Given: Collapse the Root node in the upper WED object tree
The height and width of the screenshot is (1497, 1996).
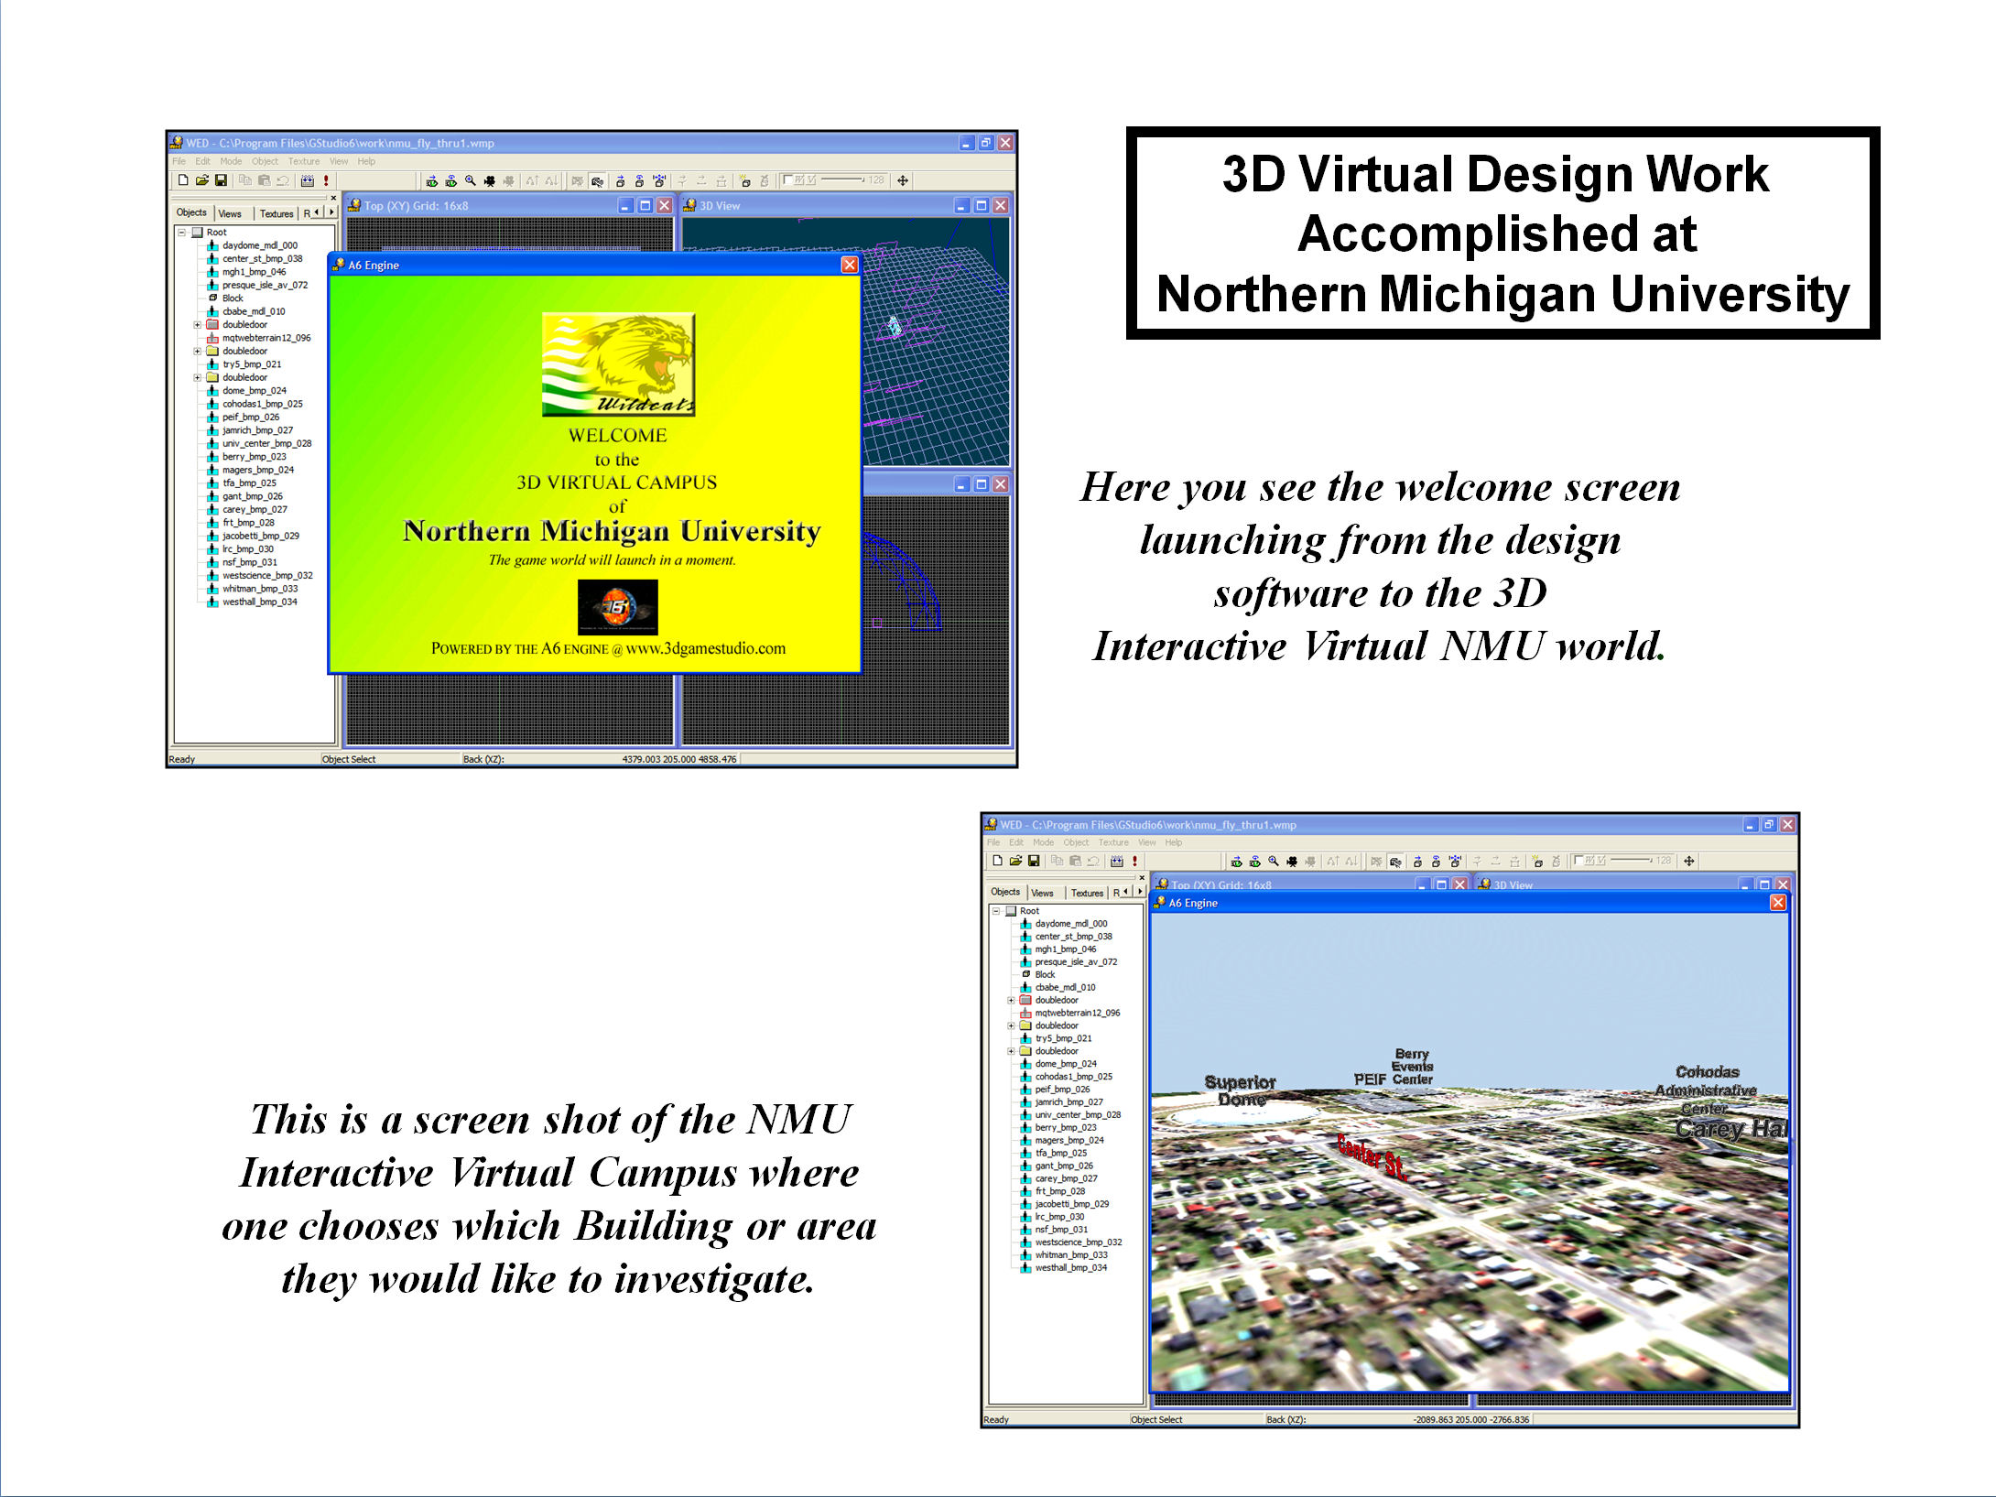Looking at the screenshot, I should (181, 233).
